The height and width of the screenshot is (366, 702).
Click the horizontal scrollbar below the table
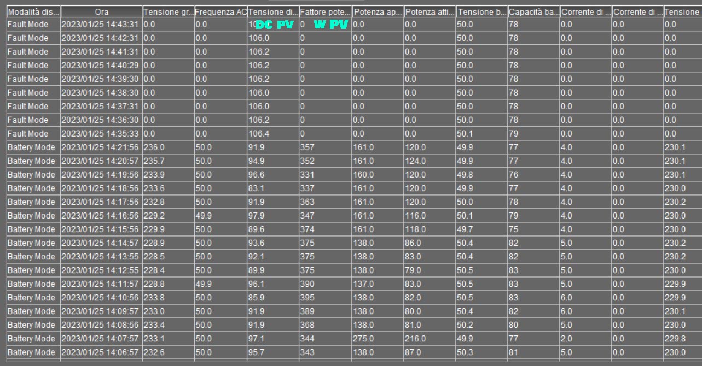tap(350, 362)
